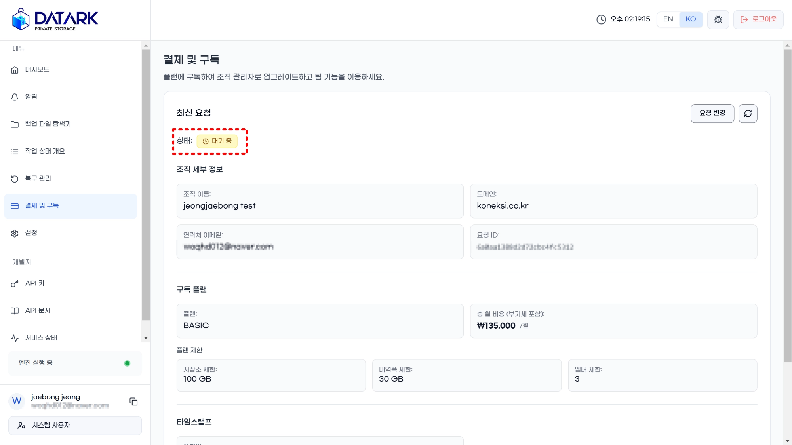Open 복구 관리 page
Image resolution: width=792 pixels, height=445 pixels.
tap(70, 179)
